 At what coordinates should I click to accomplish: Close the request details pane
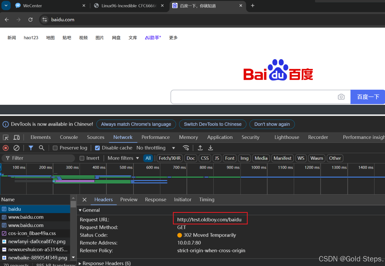pyautogui.click(x=84, y=200)
